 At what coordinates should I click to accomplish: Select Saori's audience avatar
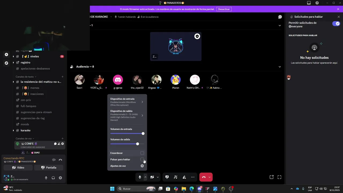(x=79, y=80)
